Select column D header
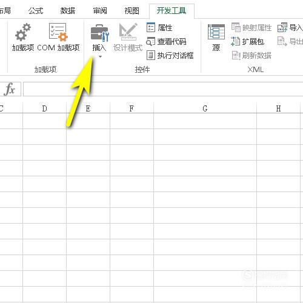This screenshot has height=303, width=303. [x=44, y=108]
